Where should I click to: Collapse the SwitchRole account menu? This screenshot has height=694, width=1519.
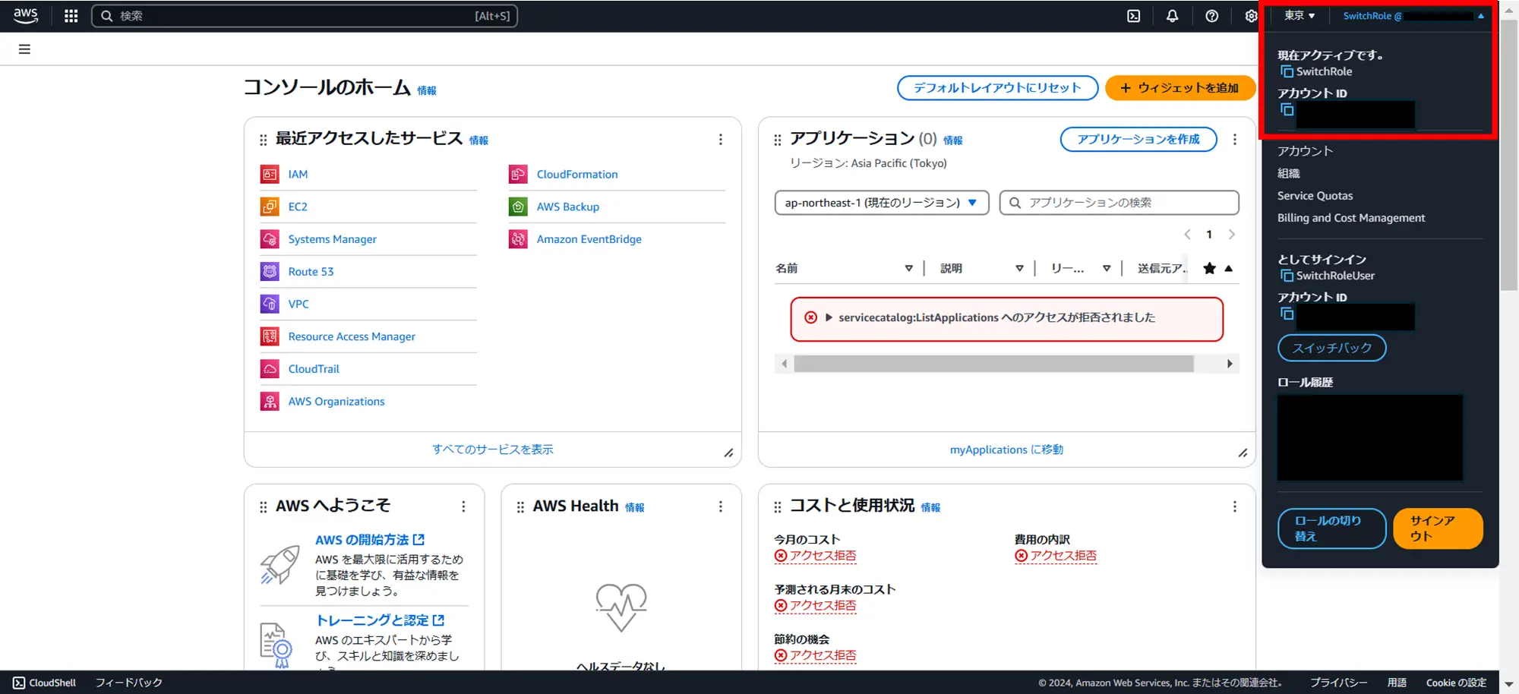pyautogui.click(x=1413, y=16)
